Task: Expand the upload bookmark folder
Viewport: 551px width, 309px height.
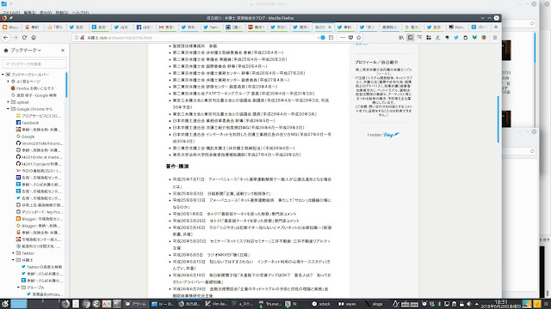Action: (9, 102)
